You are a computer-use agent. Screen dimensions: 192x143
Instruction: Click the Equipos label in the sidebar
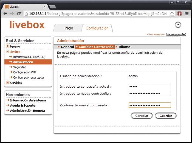(15, 46)
